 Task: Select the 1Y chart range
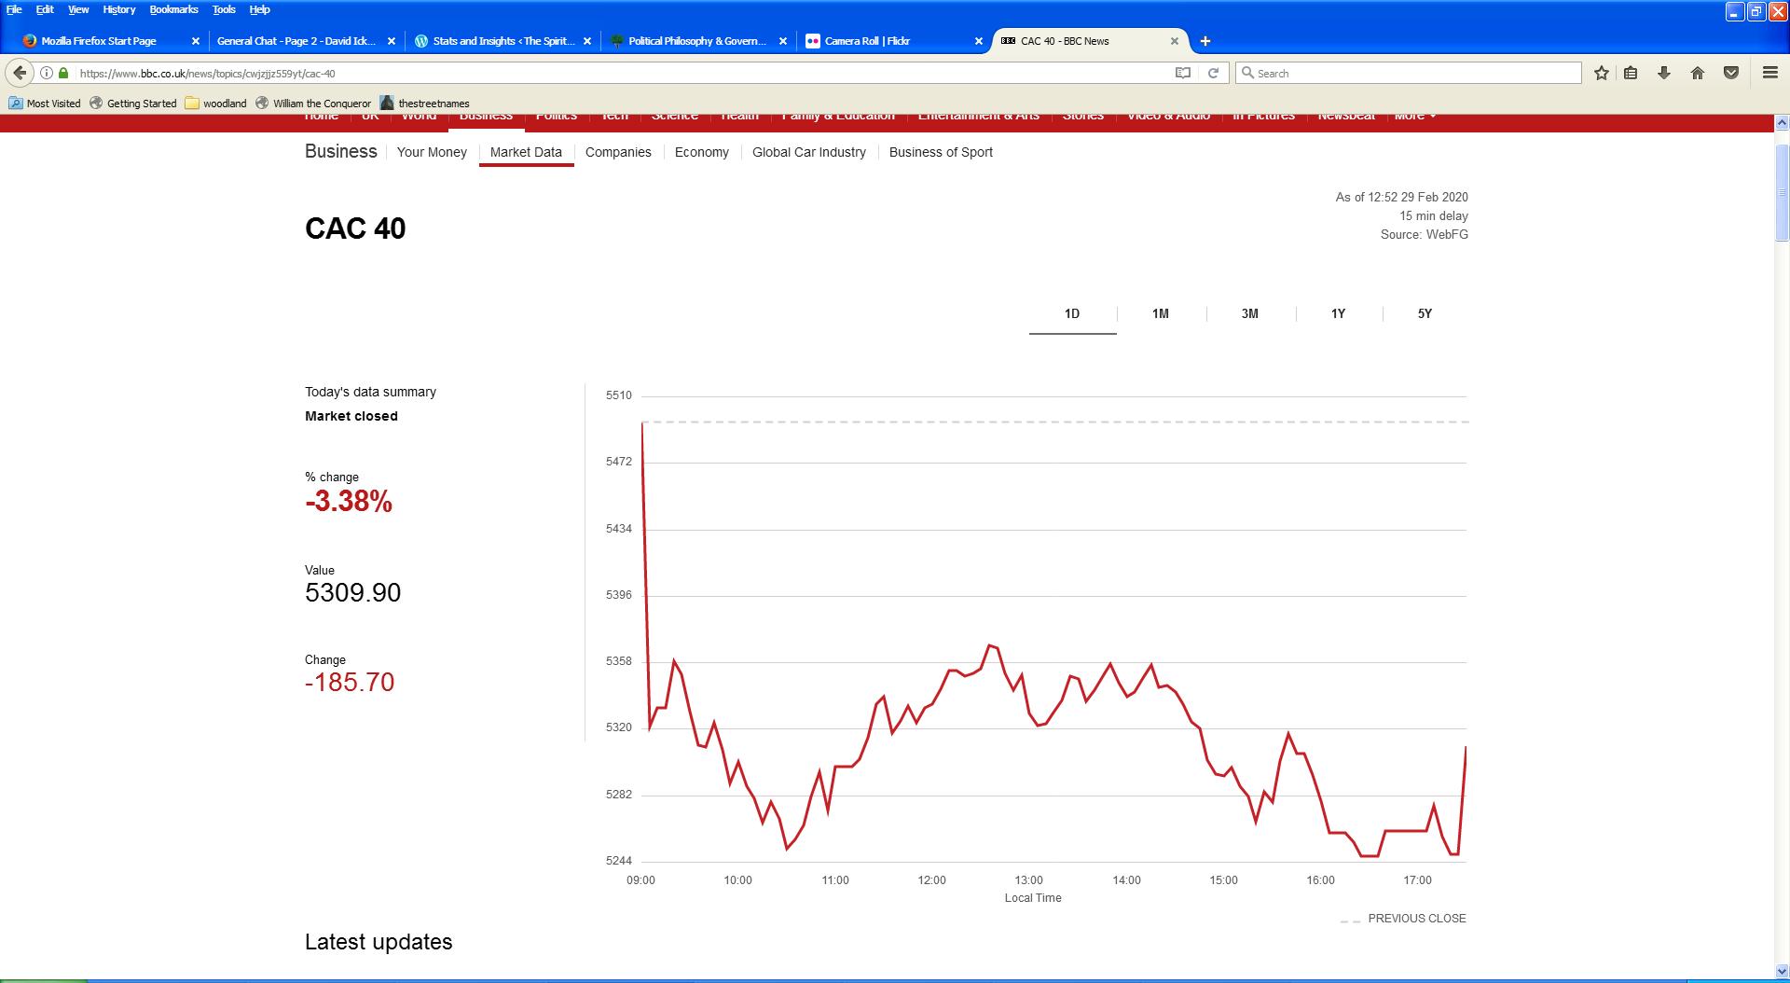pyautogui.click(x=1339, y=314)
